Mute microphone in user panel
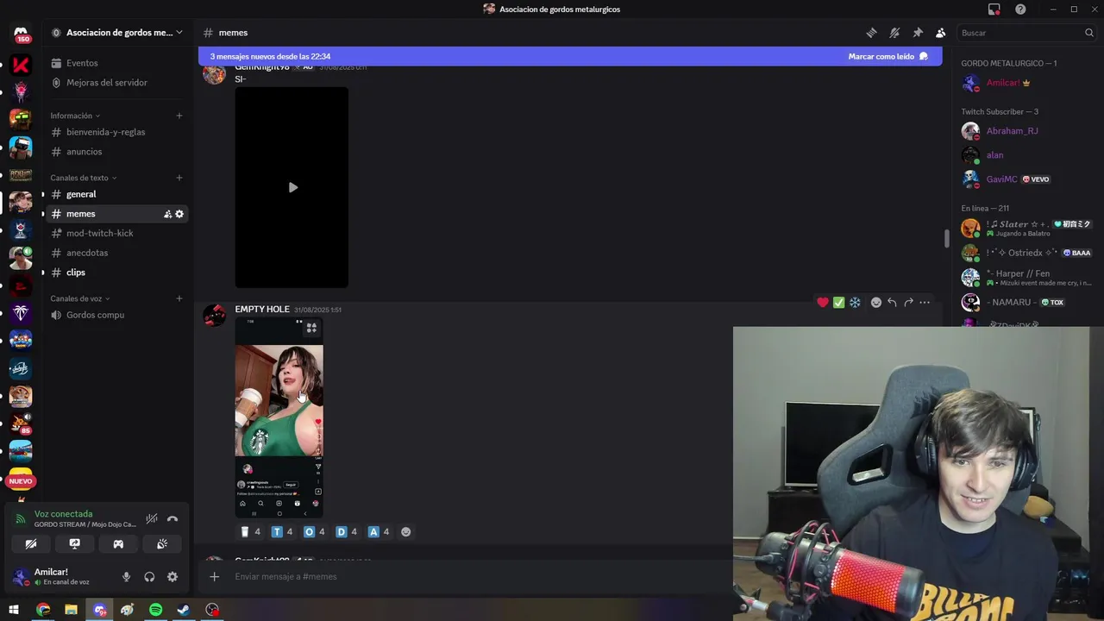1104x621 pixels. coord(126,577)
